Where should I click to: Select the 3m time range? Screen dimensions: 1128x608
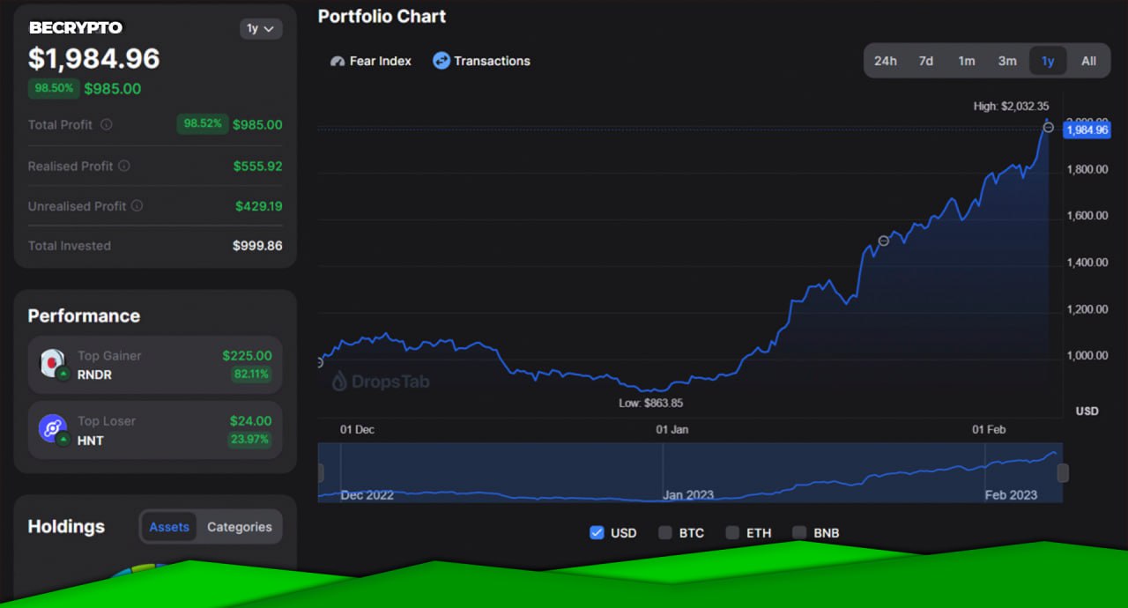click(1007, 61)
